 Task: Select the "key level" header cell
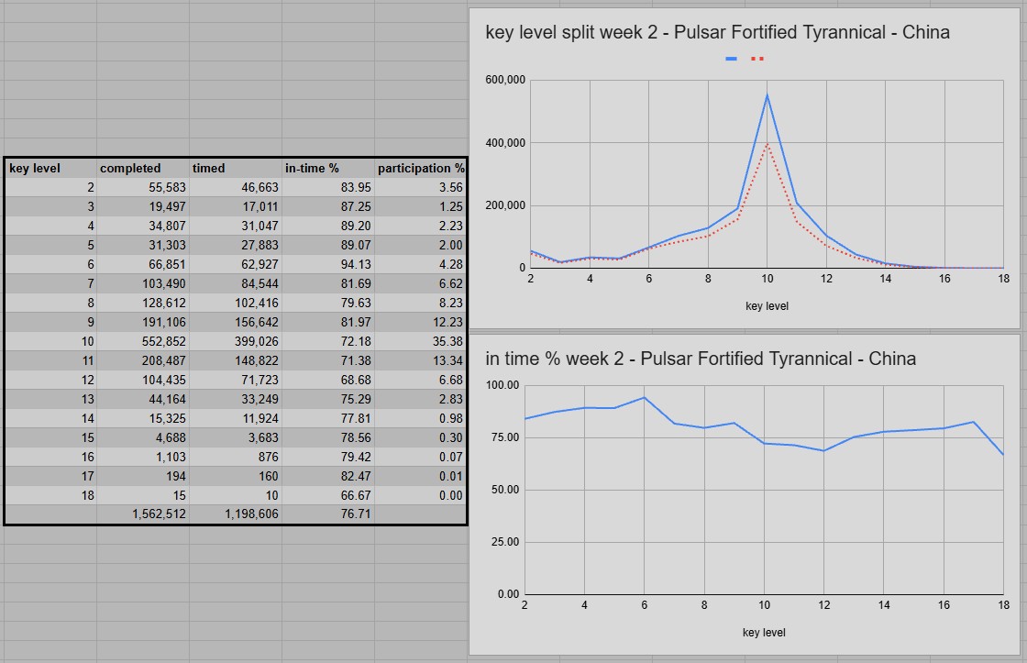click(x=50, y=168)
